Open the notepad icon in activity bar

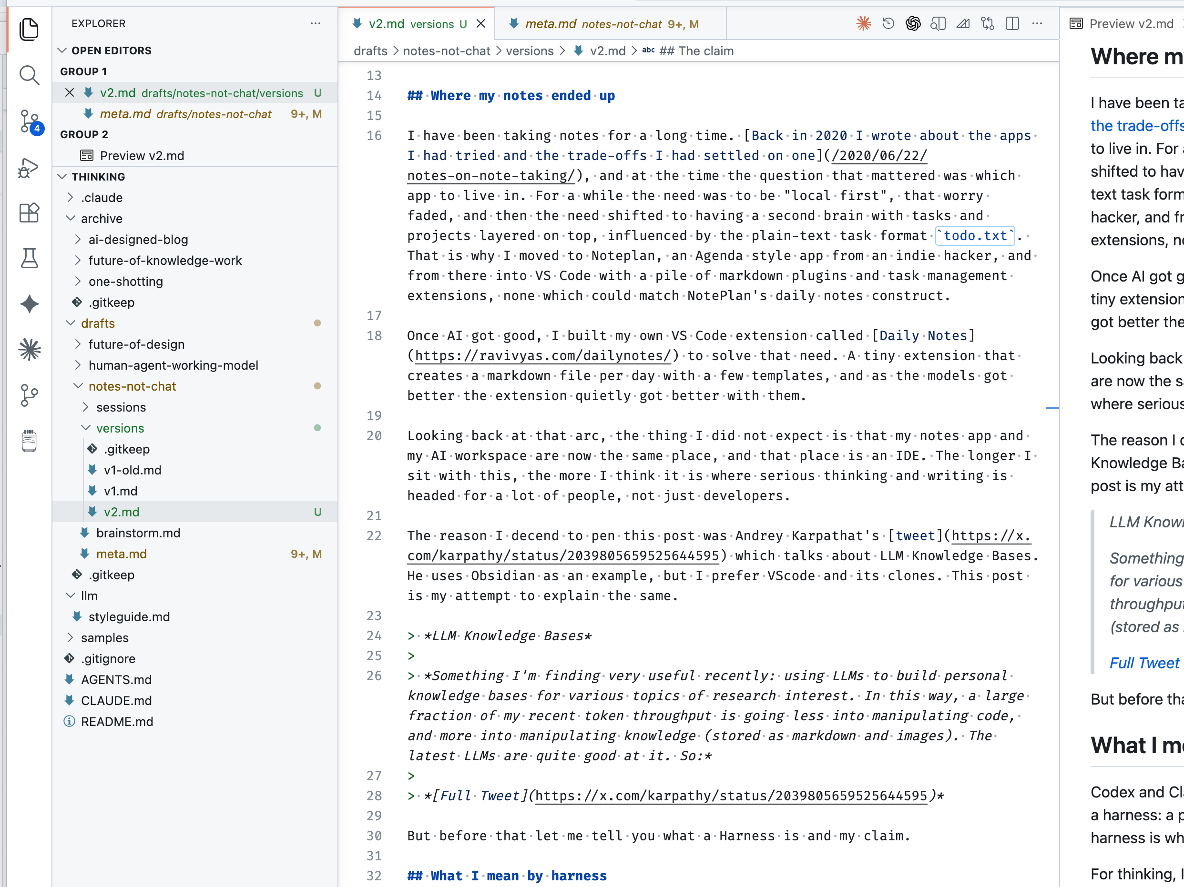[x=29, y=442]
